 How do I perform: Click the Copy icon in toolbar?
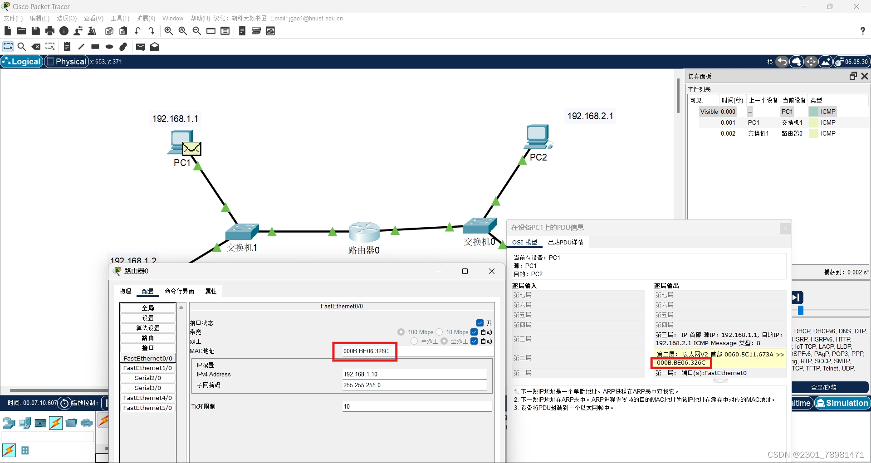109,31
